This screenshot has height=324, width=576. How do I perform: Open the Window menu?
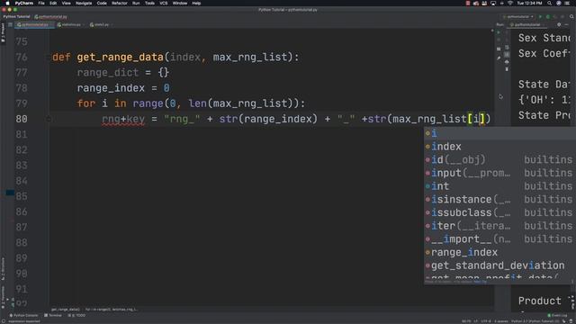(180, 3)
